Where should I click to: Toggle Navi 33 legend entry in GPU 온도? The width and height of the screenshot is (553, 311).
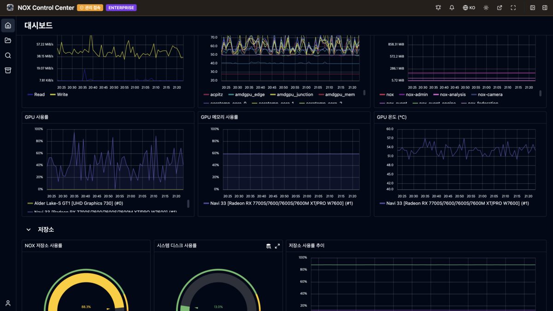[454, 203]
